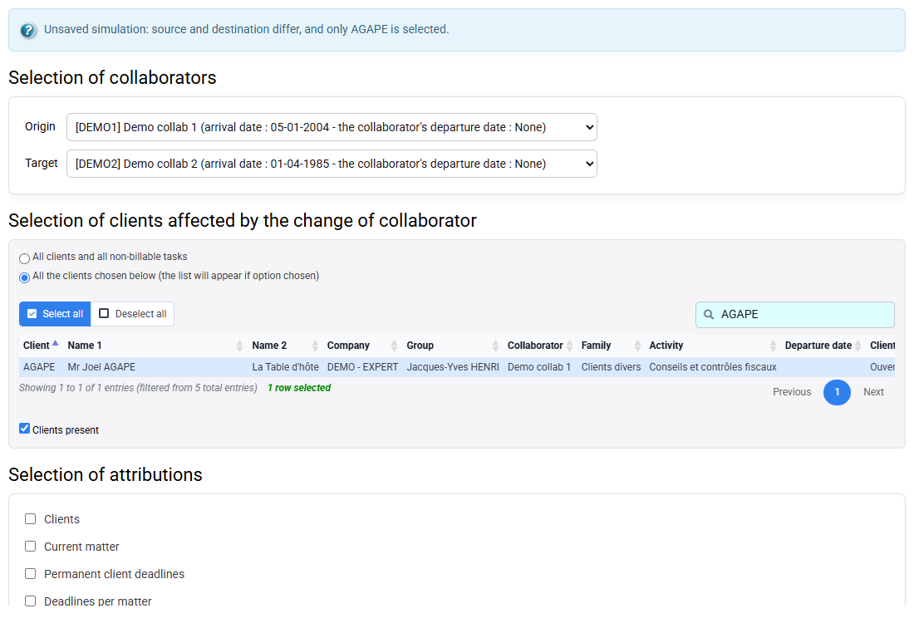
Task: Open the Origin collaborator dropdown
Action: [332, 127]
